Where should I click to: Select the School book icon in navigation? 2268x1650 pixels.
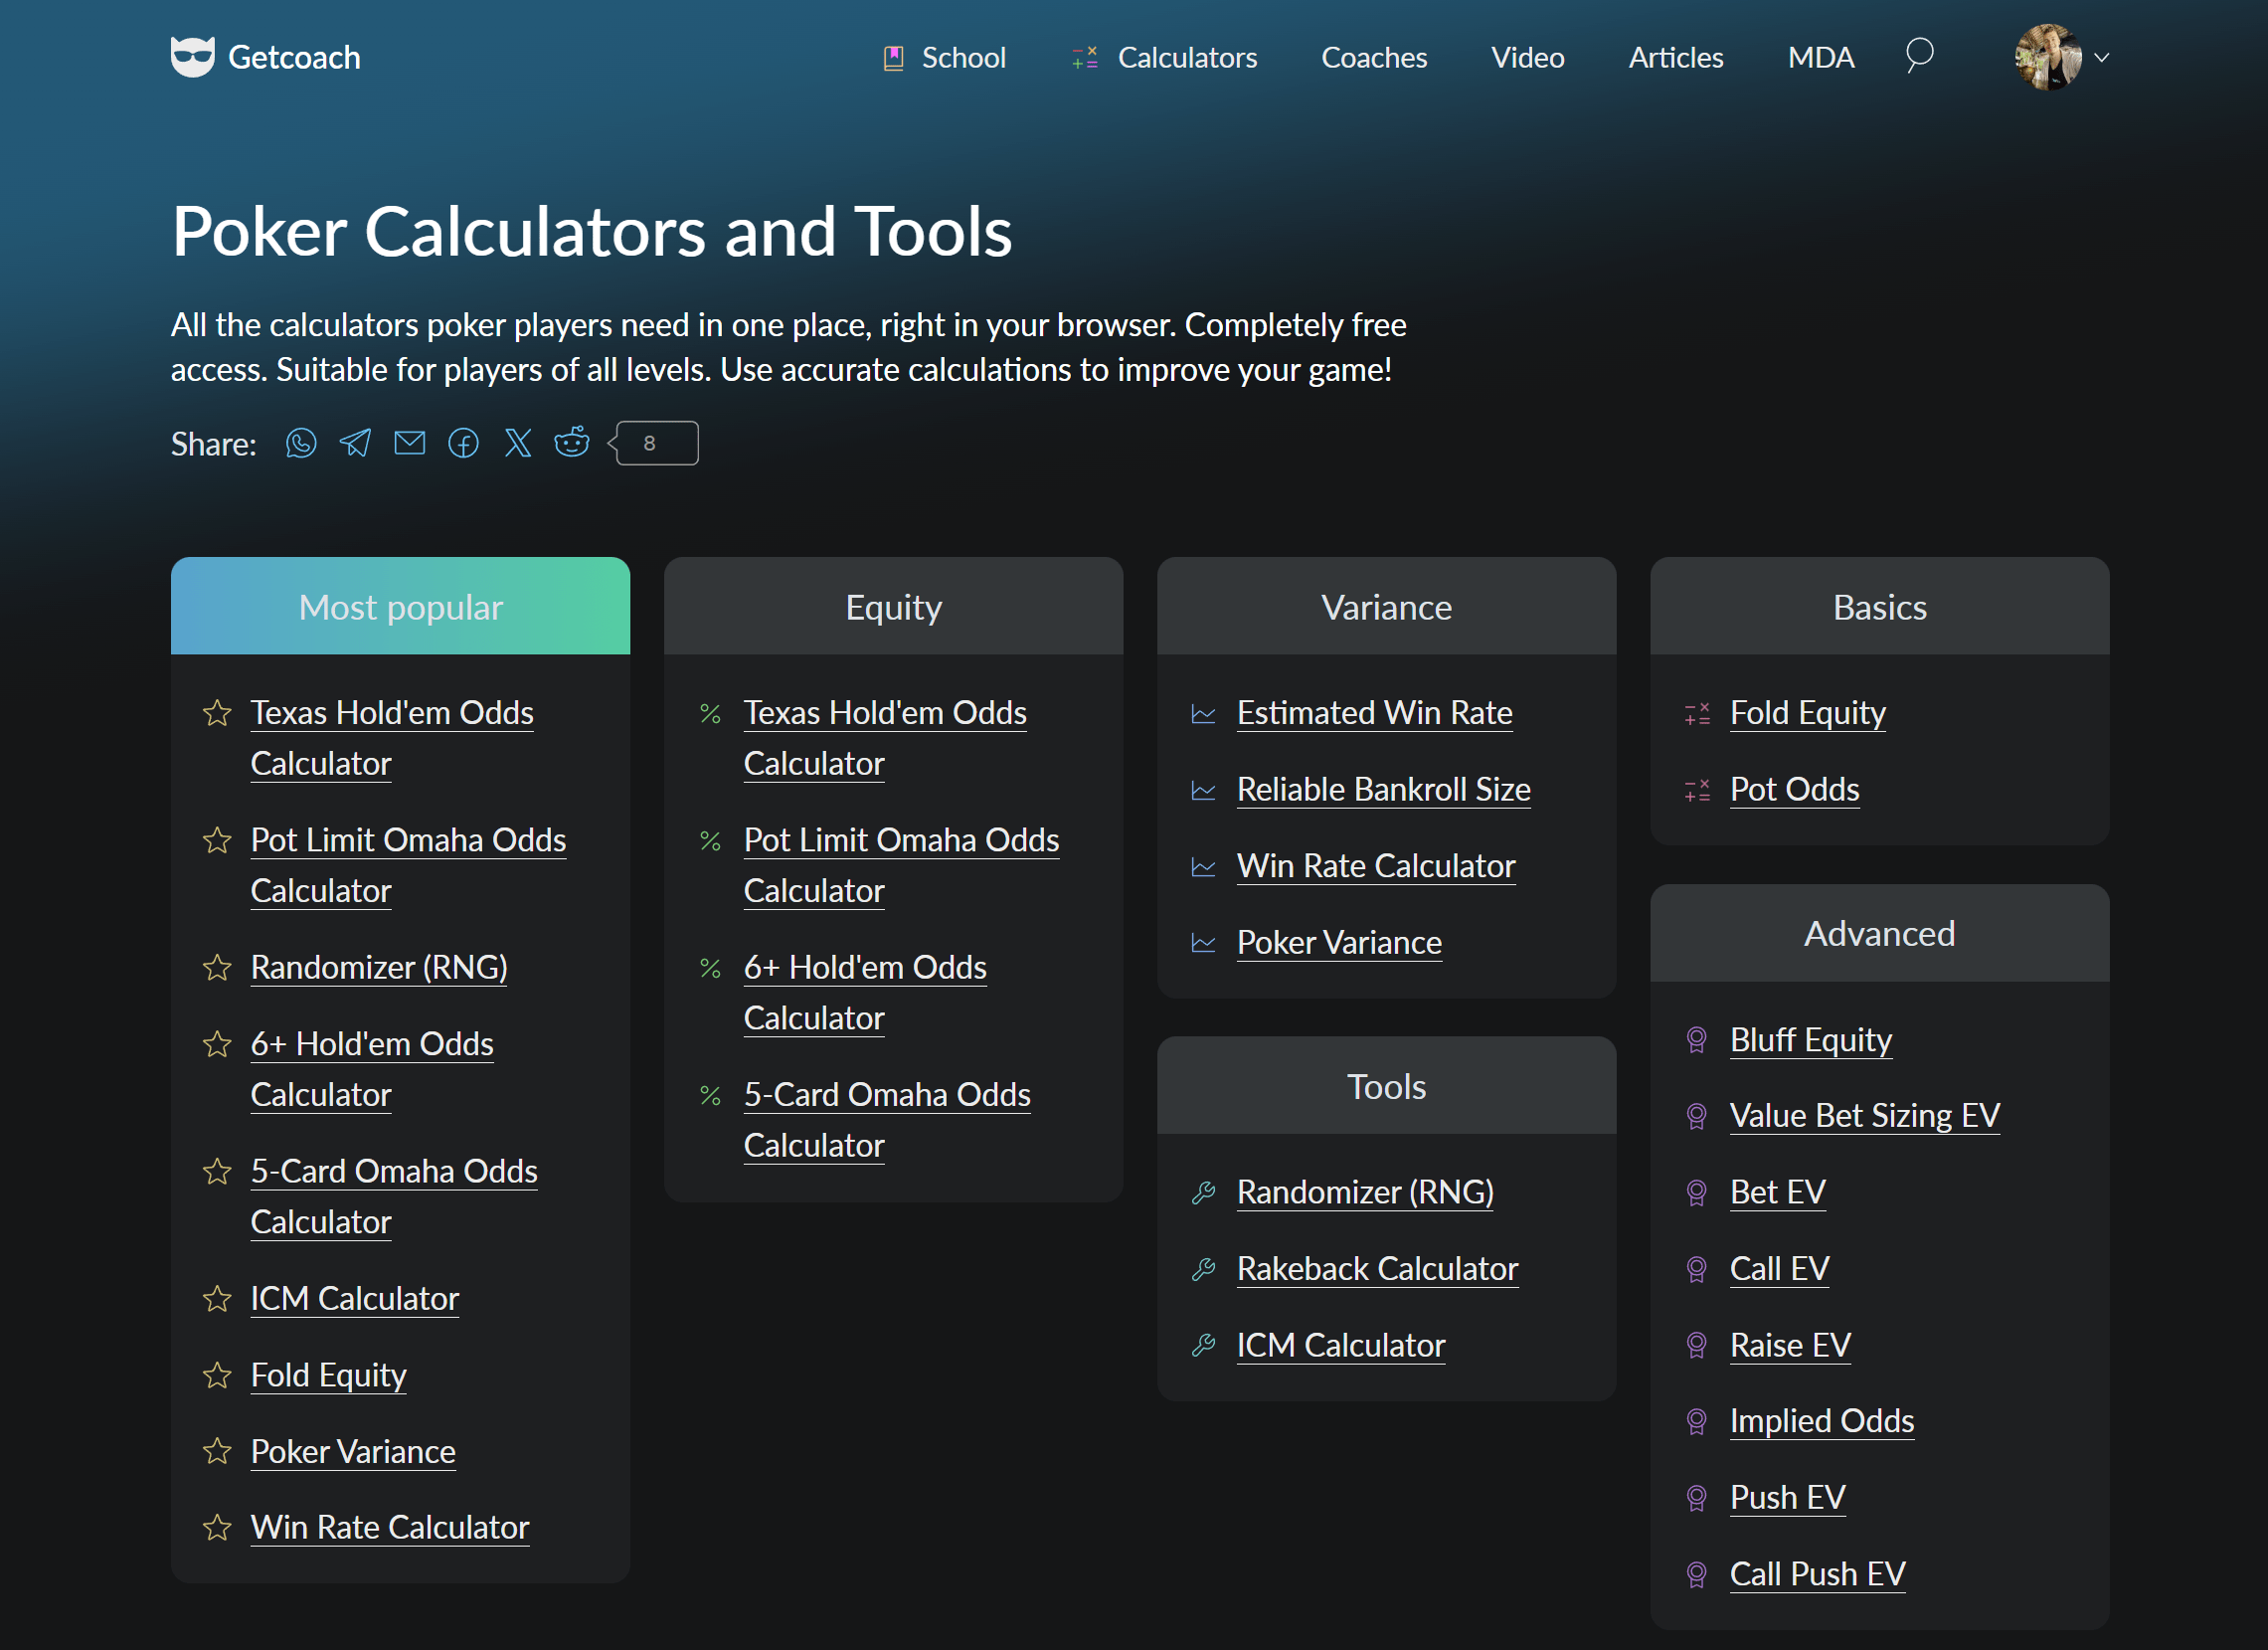point(893,57)
